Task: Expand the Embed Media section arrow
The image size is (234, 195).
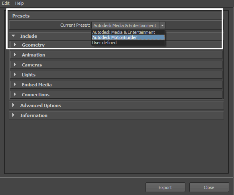Action: [x=15, y=84]
